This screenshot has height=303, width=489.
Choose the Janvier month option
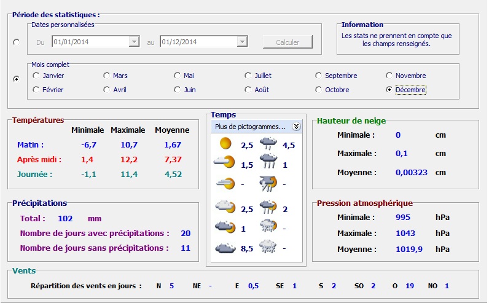click(x=49, y=76)
